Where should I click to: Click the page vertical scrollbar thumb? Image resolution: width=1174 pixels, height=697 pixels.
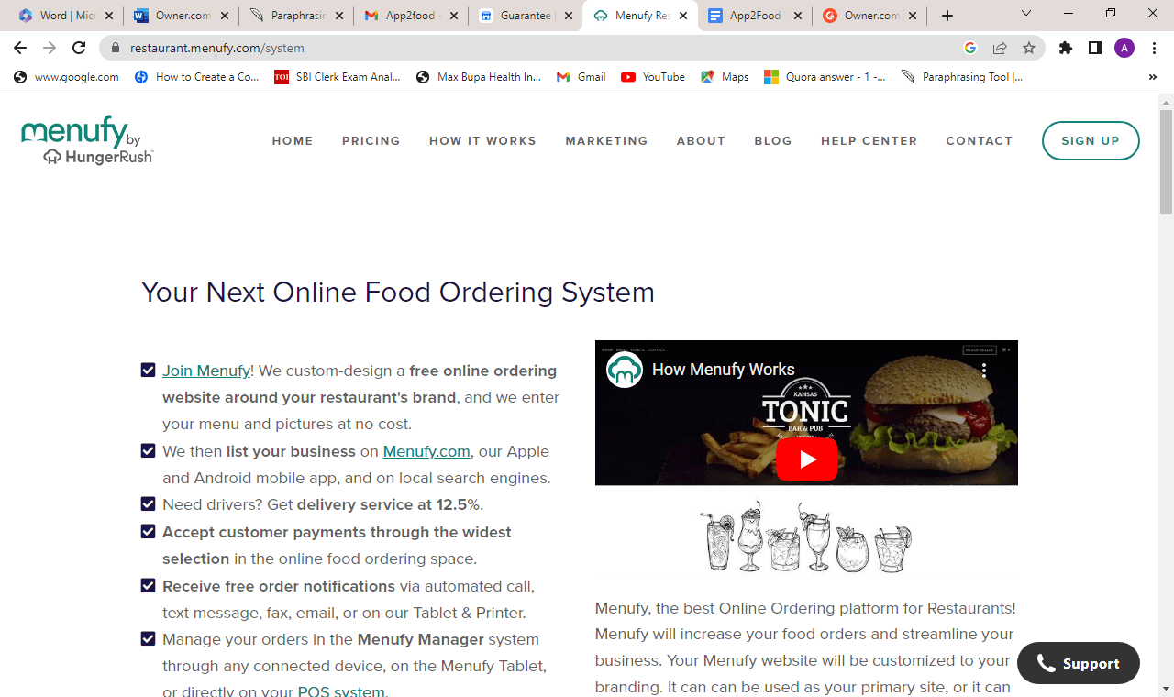(x=1166, y=161)
